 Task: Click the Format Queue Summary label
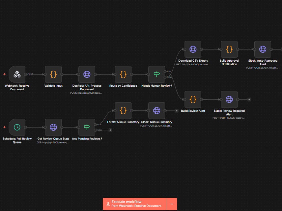(123, 122)
